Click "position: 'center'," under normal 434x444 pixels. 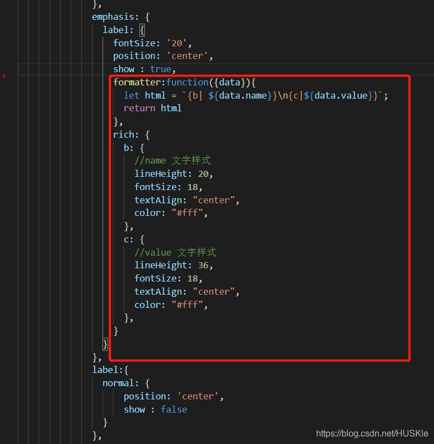point(173,396)
